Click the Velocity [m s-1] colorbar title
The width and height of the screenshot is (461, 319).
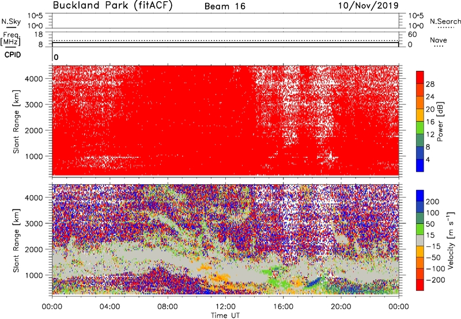[451, 240]
